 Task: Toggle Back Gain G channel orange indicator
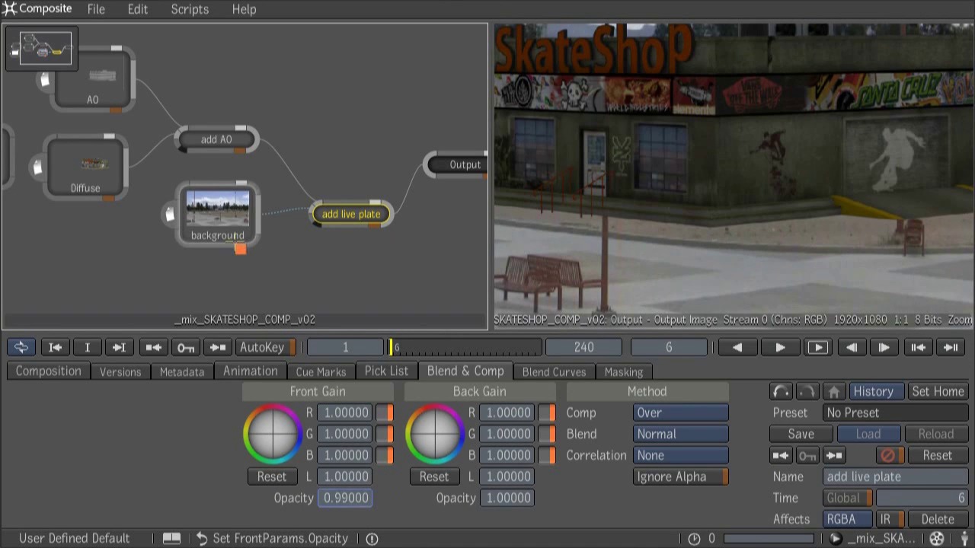tap(548, 434)
